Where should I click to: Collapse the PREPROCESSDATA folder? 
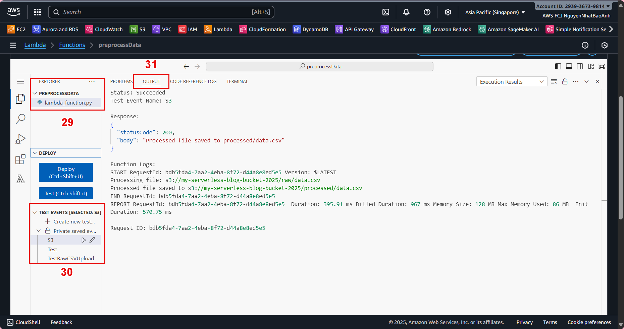coord(35,93)
